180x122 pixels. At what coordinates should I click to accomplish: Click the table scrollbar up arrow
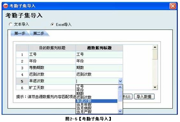click(x=155, y=47)
